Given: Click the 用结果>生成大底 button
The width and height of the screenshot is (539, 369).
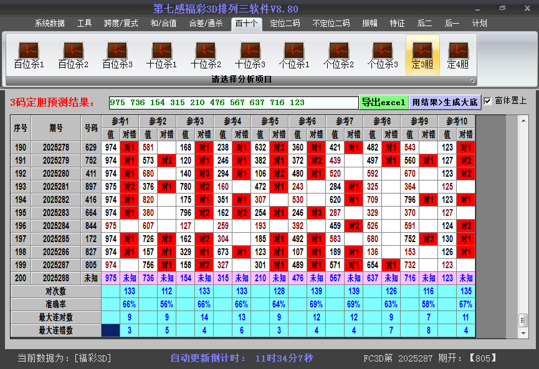Looking at the screenshot, I should (x=445, y=102).
